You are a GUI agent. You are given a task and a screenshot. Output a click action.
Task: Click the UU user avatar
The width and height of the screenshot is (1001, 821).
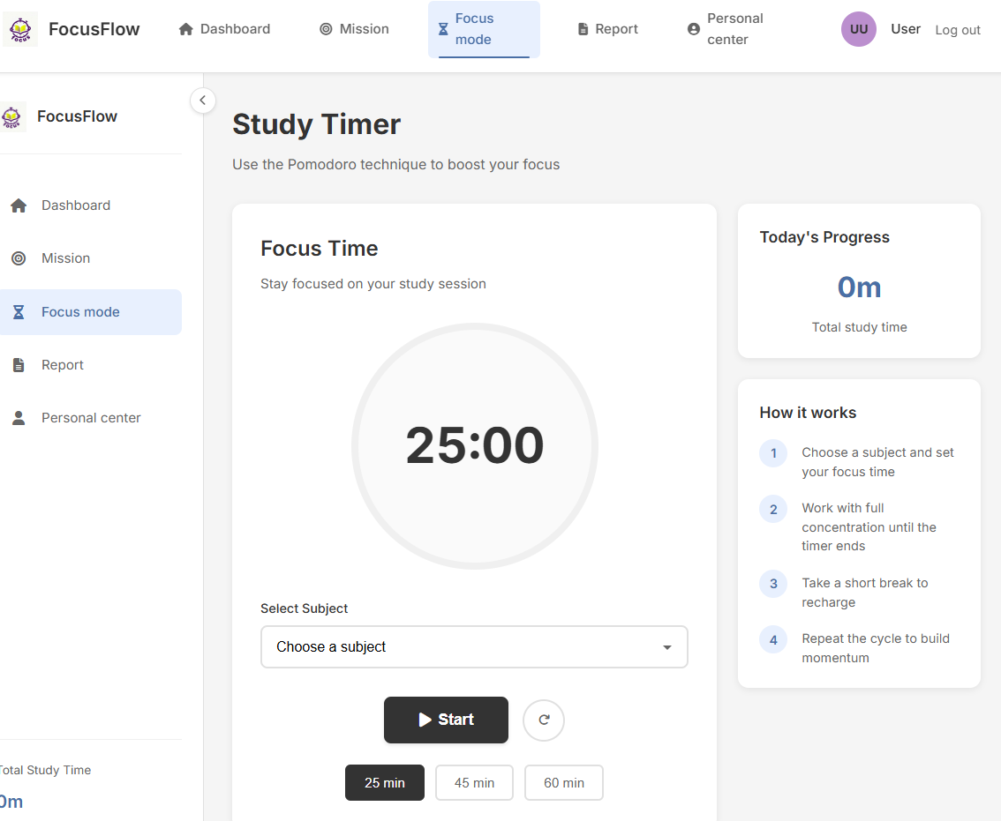pos(859,29)
